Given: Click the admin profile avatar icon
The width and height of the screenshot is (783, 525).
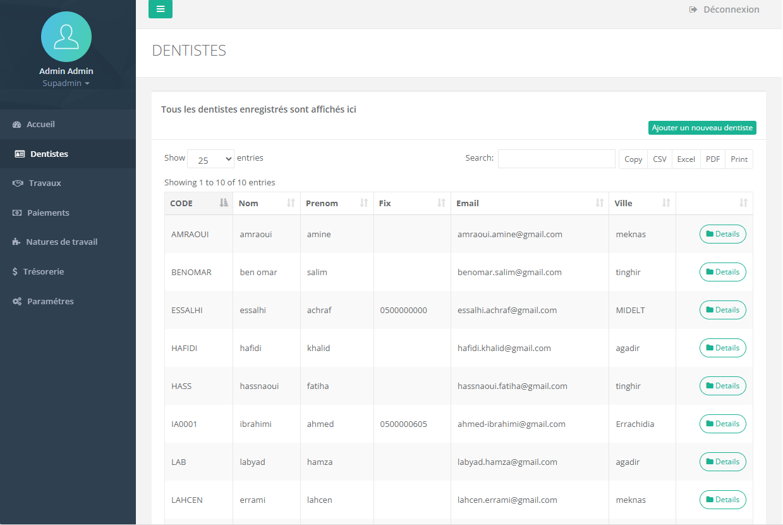Looking at the screenshot, I should 66,37.
